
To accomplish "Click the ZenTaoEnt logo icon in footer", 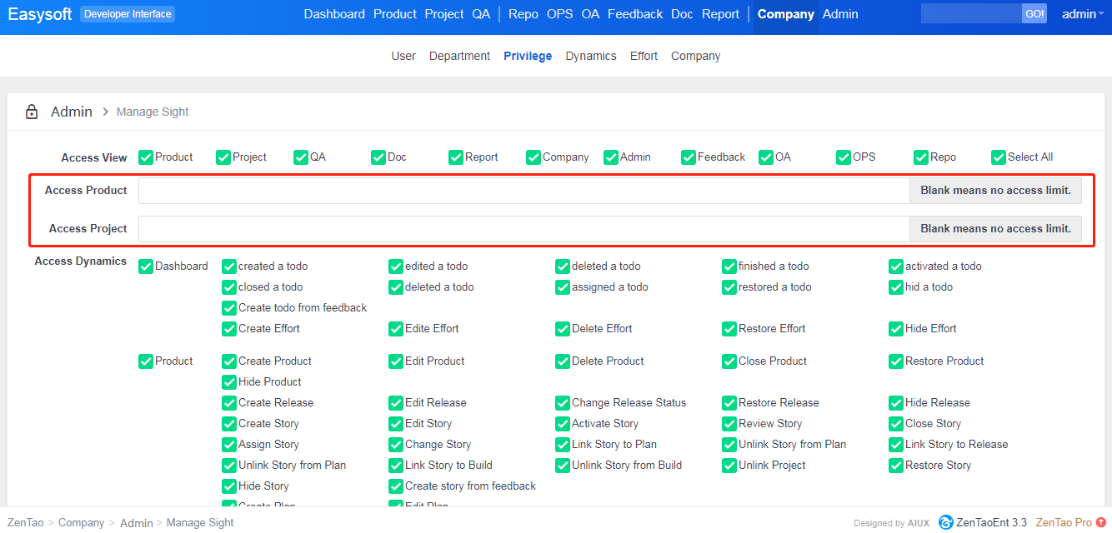I will tap(945, 522).
